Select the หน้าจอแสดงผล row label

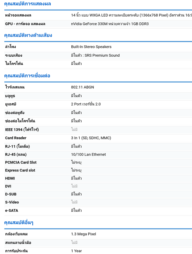click(18, 15)
